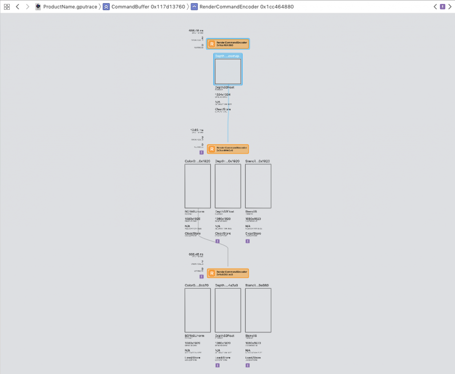The image size is (455, 374).
Task: Open the related items grid menu
Action: point(7,7)
